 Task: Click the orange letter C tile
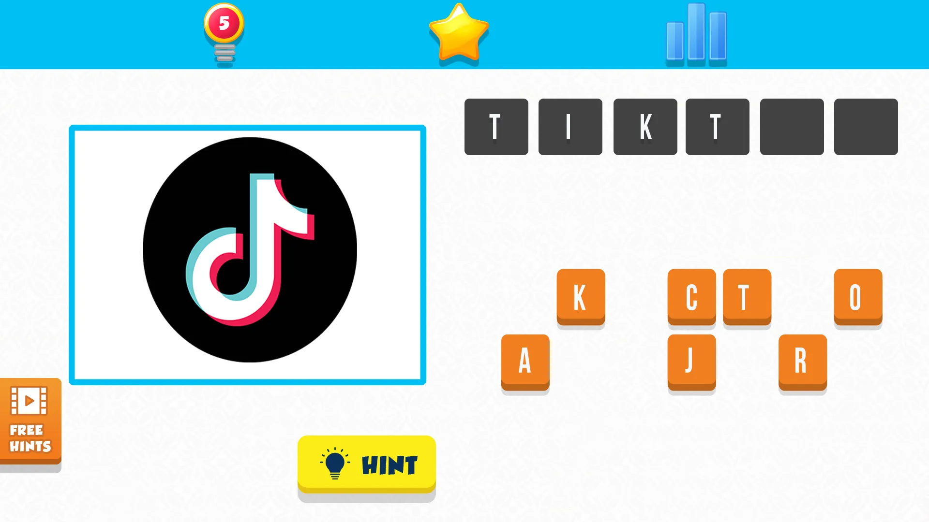[691, 294]
